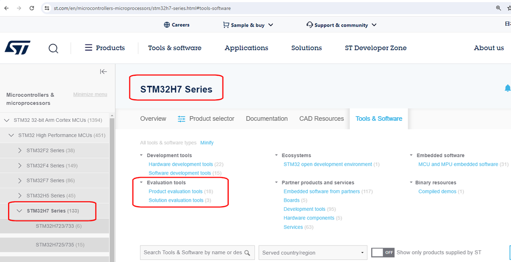
Task: Switch to the Documentation tab
Action: 266,119
